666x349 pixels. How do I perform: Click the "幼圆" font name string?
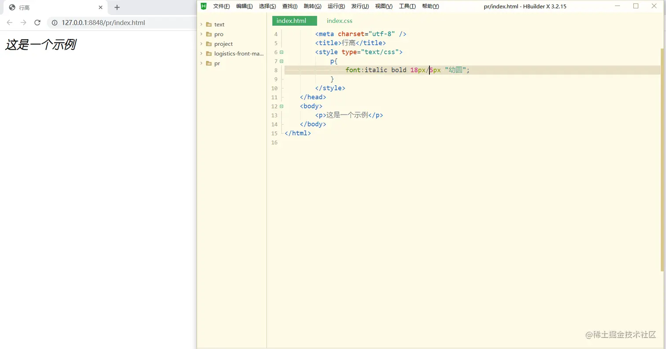[455, 70]
